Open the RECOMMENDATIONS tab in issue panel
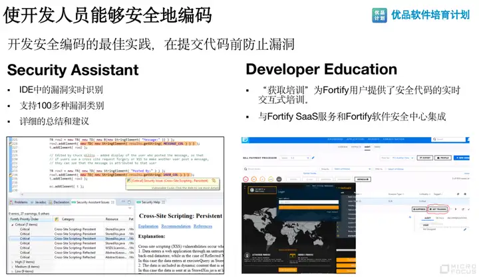 click(x=456, y=217)
